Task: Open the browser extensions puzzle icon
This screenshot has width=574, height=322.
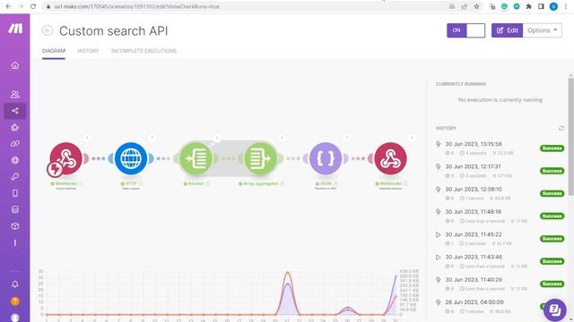Action: (x=528, y=6)
